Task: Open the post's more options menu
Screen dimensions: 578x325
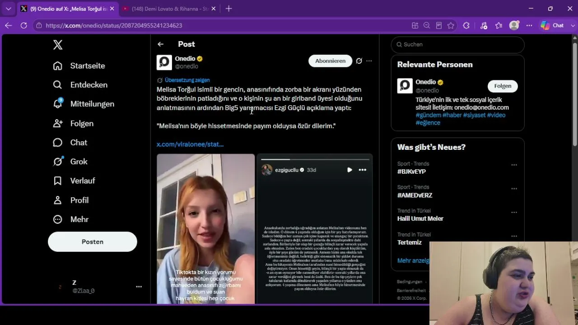Action: click(369, 61)
